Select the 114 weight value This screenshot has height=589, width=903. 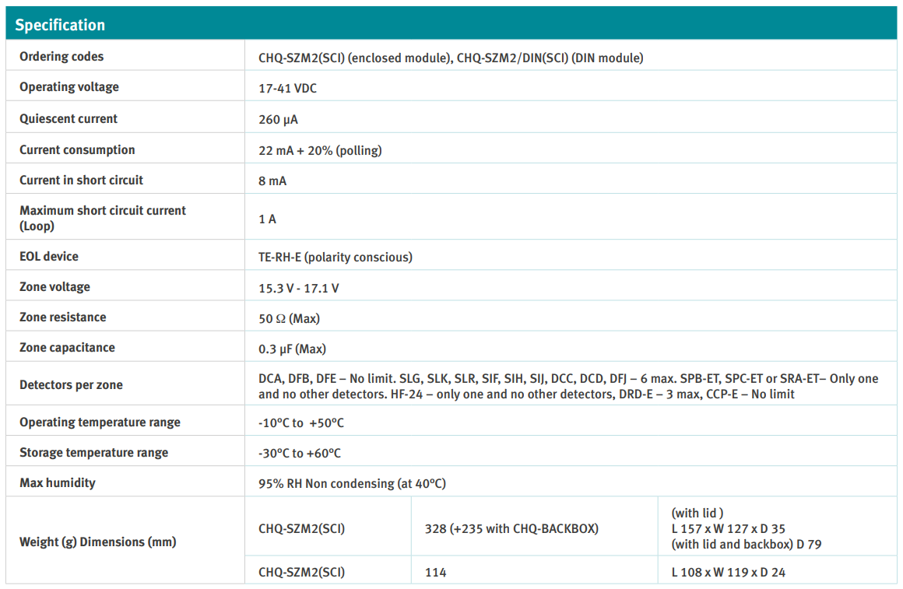coord(435,572)
